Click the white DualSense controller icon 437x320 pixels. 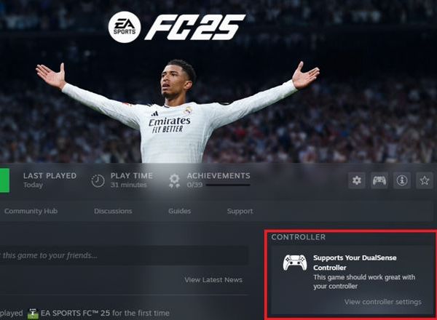tap(295, 263)
